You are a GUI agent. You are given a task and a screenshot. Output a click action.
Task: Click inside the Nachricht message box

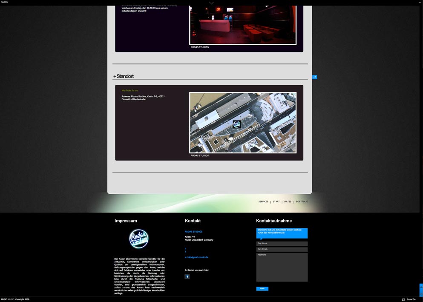point(282,266)
